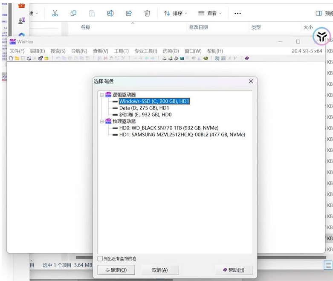
Task: Open the 专业工具(I) menu
Action: click(x=146, y=51)
